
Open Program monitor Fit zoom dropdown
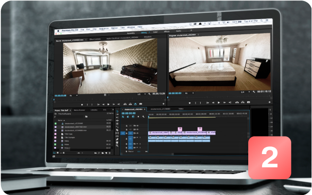(189, 93)
